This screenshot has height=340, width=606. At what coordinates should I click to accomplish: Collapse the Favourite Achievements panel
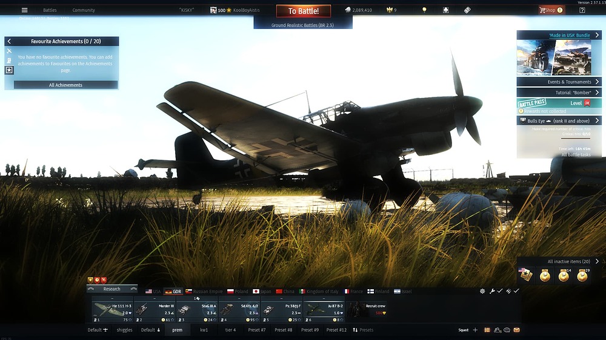coord(9,41)
